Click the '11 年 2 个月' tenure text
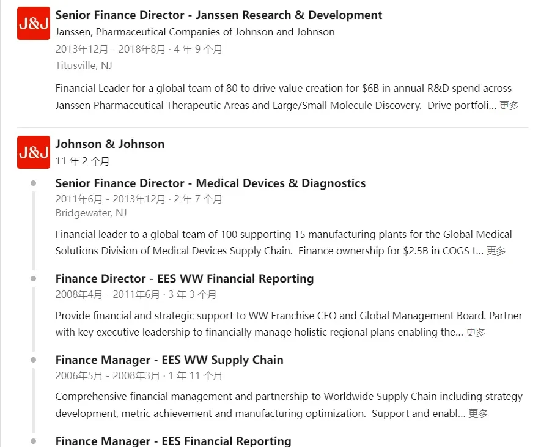 [x=83, y=161]
